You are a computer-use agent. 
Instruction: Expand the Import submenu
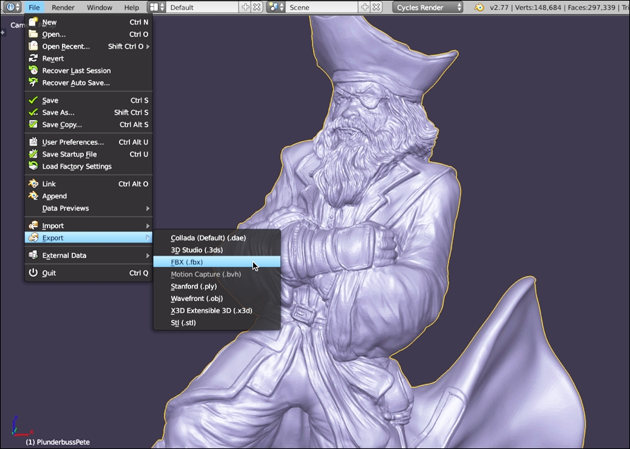pos(88,226)
